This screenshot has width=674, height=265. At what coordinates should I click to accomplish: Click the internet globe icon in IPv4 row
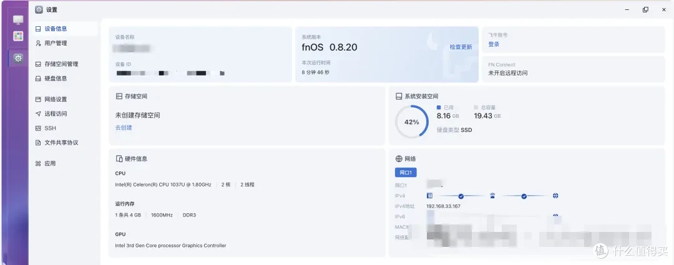[x=555, y=196]
